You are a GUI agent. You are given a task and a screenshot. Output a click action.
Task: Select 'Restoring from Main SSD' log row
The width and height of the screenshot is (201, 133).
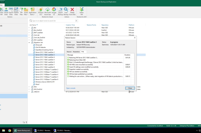[x=100, y=60]
